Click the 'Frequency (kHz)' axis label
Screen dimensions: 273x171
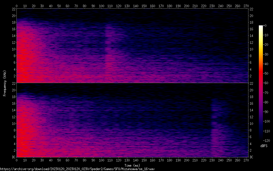5,83
